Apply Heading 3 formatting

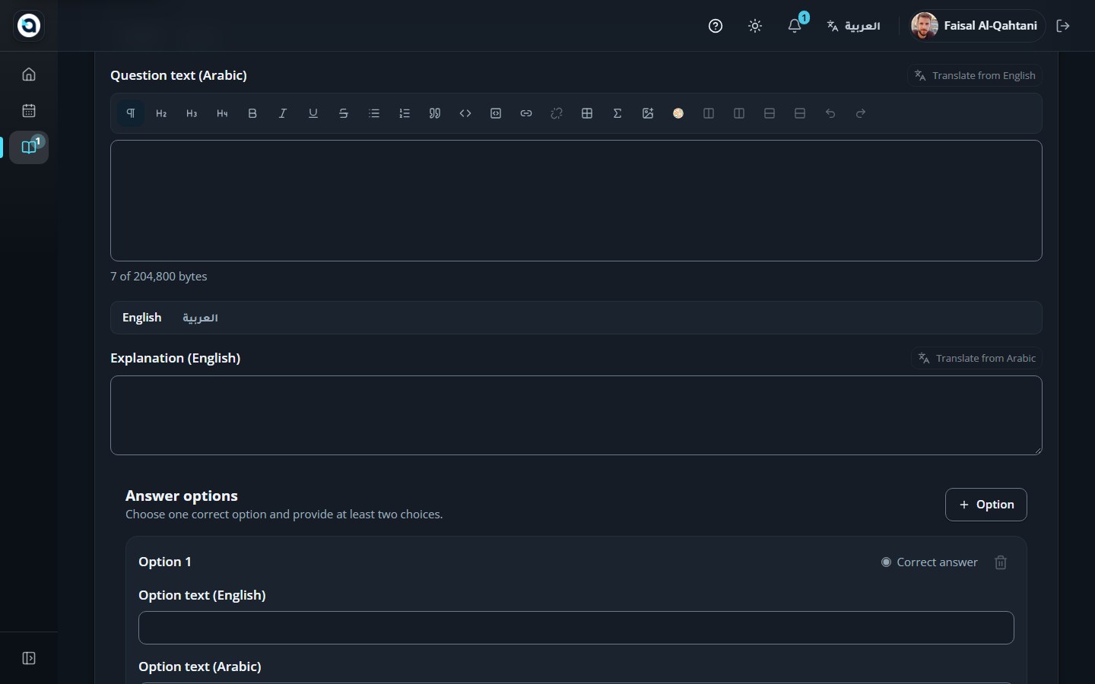pos(192,113)
